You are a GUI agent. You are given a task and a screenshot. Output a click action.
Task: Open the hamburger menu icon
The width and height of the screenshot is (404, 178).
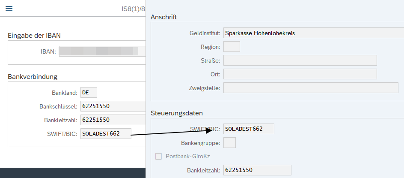click(9, 9)
